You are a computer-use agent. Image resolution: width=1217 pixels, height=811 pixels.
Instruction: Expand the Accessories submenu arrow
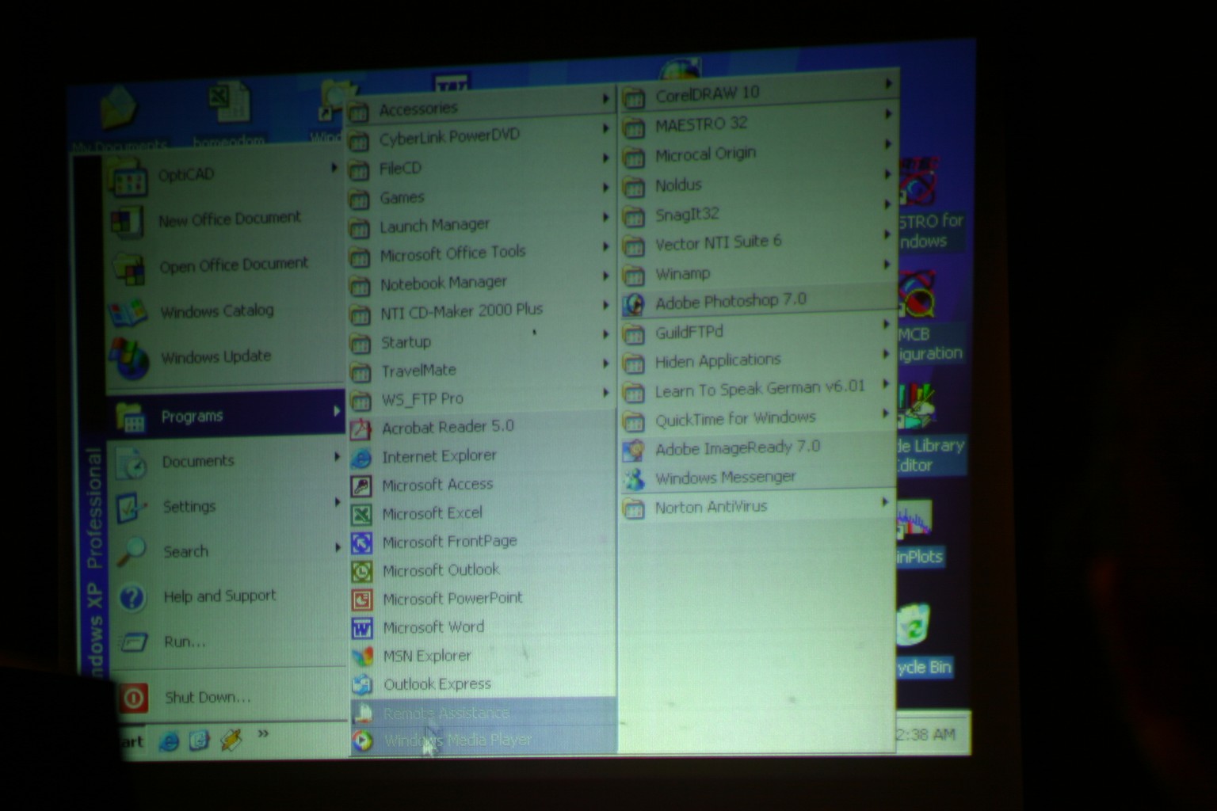(605, 99)
